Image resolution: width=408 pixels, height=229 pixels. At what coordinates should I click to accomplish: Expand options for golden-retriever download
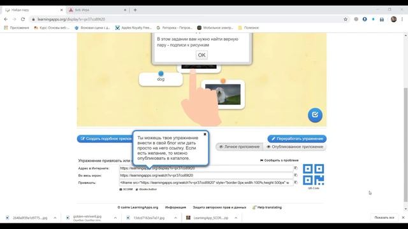tap(115, 218)
